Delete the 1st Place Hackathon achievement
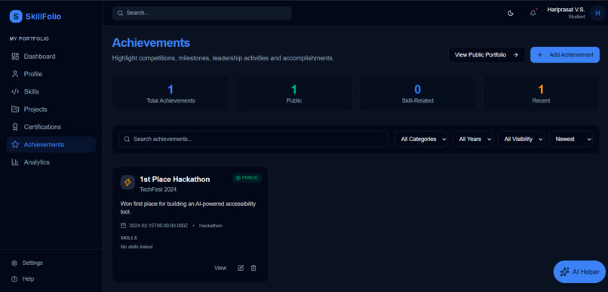The width and height of the screenshot is (608, 292). [x=253, y=268]
